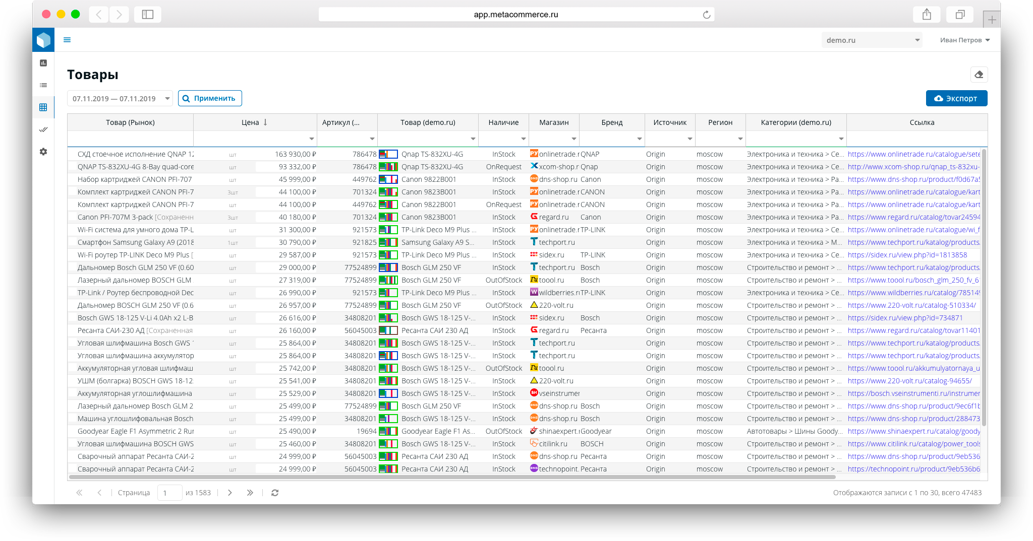Click the Ссылка filter text field
Image resolution: width=1033 pixels, height=541 pixels.
point(916,139)
